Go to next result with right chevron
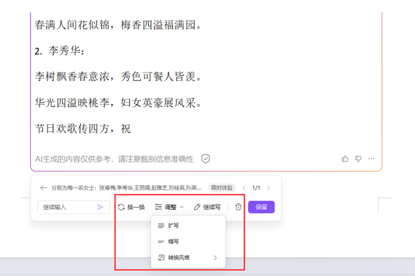Viewport: 415px width, 276px height. coord(268,188)
